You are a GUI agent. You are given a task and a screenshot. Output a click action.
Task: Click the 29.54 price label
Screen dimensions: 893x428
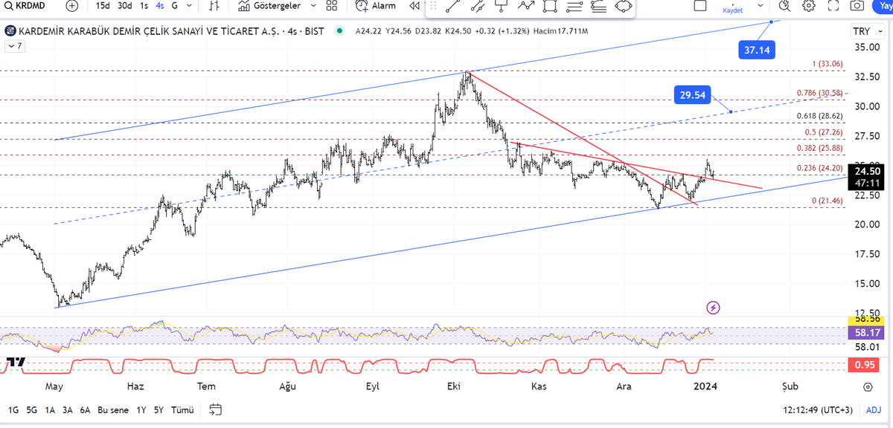click(692, 94)
